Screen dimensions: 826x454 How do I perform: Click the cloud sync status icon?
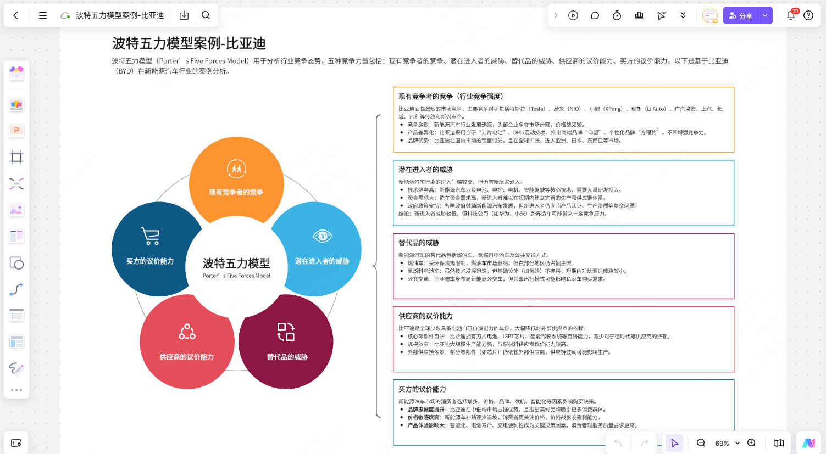[65, 15]
